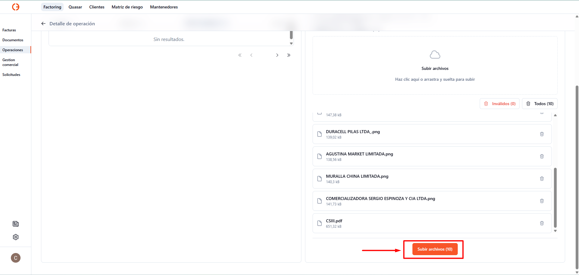Delete the DURACELL PILAS LTDA_.png file
Image resolution: width=579 pixels, height=275 pixels.
point(542,134)
